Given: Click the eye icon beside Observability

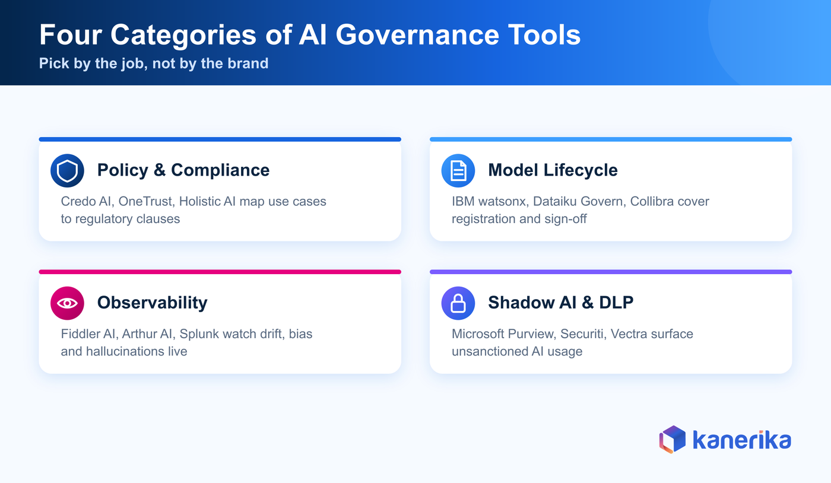Looking at the screenshot, I should (x=67, y=303).
